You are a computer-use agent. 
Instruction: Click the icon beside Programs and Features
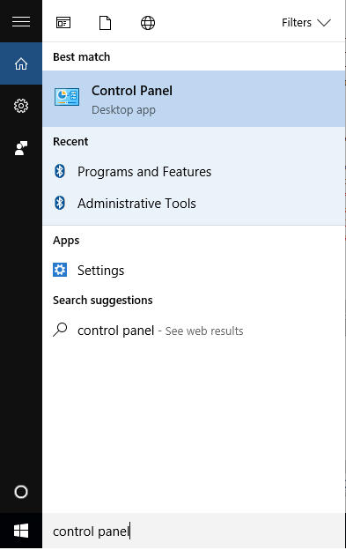[x=60, y=172]
